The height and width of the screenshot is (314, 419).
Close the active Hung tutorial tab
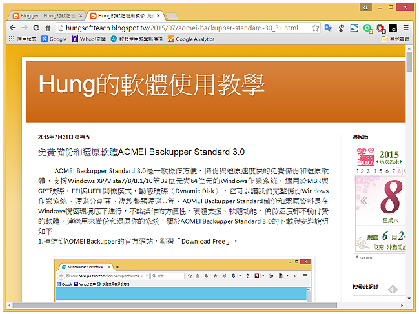158,16
